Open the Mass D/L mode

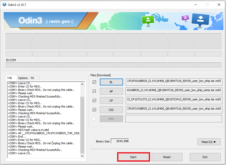(209, 142)
